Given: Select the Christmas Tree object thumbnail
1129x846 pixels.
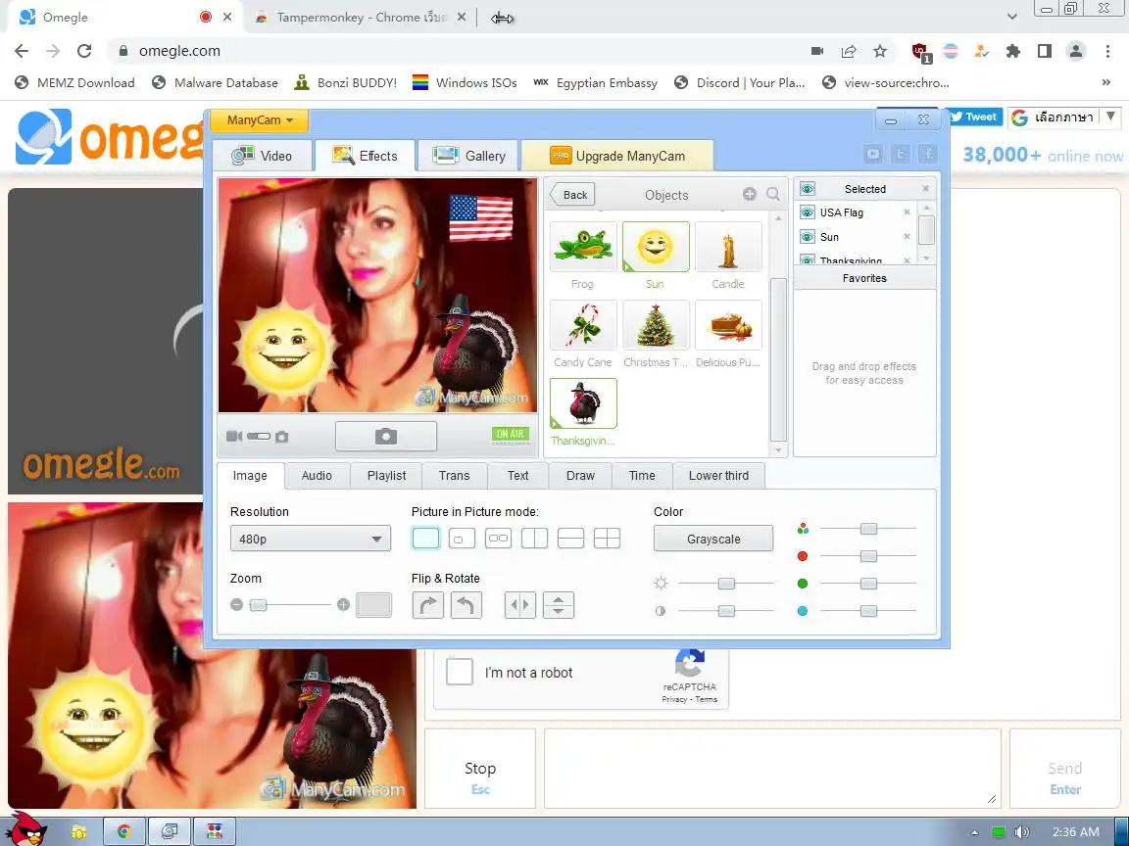Looking at the screenshot, I should pyautogui.click(x=656, y=325).
